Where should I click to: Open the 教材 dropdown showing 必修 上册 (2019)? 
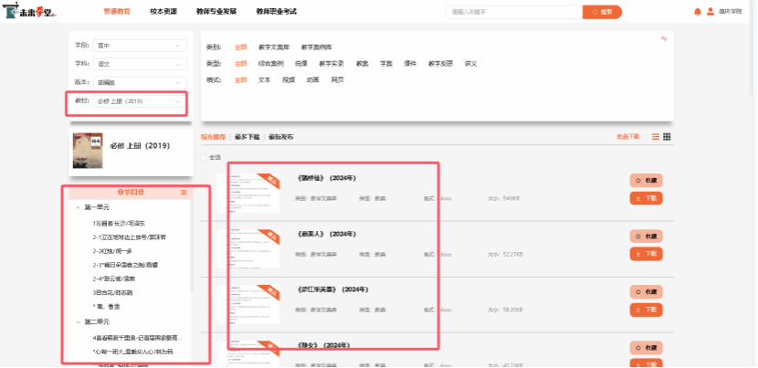coord(141,100)
